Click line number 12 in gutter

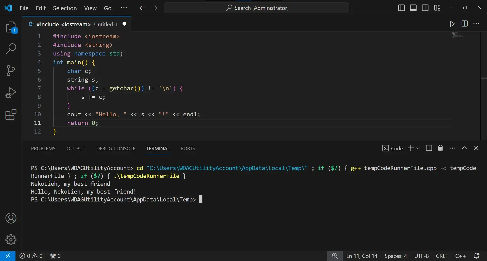tap(38, 132)
